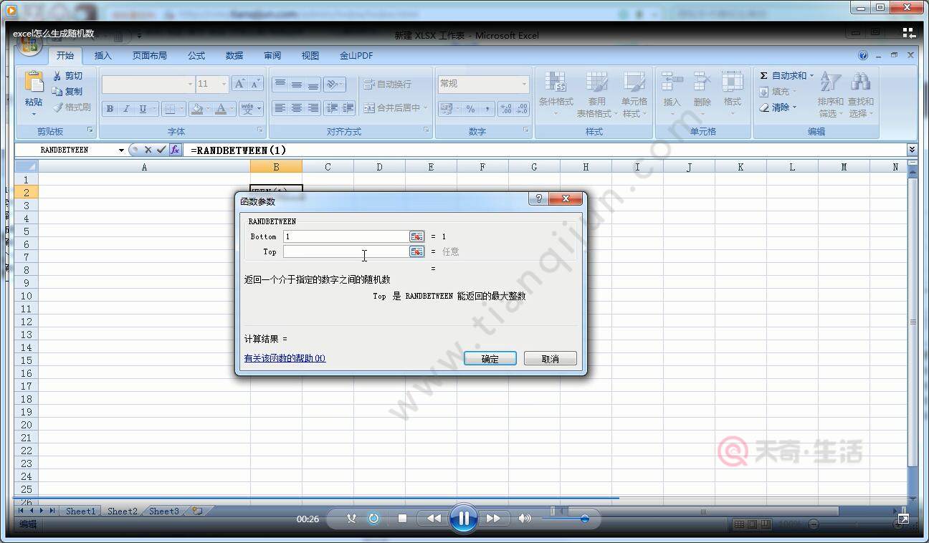Click the increase decimal icon
Screen dimensions: 929x543
click(506, 109)
